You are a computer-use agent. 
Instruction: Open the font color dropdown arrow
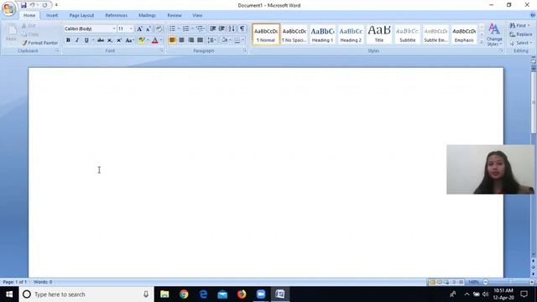pos(161,40)
